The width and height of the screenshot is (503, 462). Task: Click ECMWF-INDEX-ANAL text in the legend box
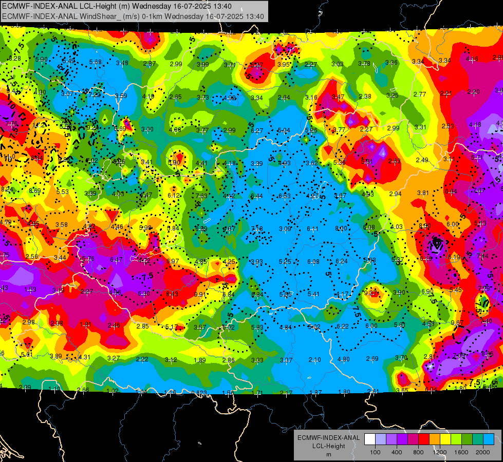(x=328, y=438)
